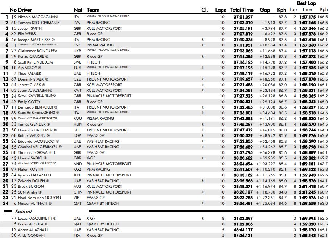Screen dimensions: 329x240
Task: Click the Gap column header
Action: tap(265, 10)
